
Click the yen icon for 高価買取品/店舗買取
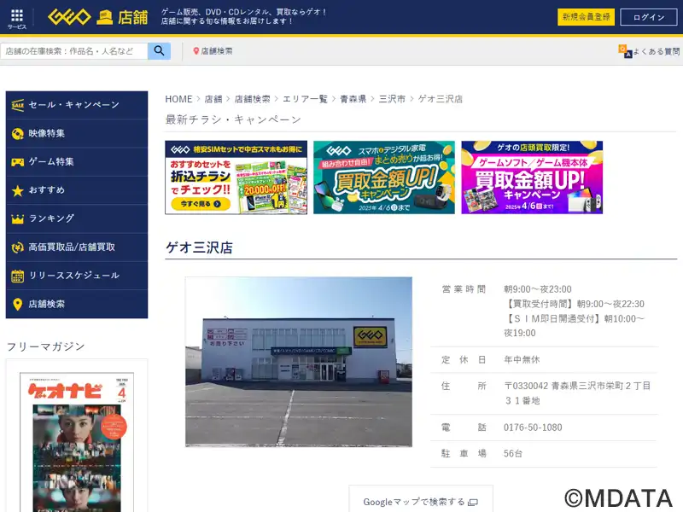click(x=18, y=247)
